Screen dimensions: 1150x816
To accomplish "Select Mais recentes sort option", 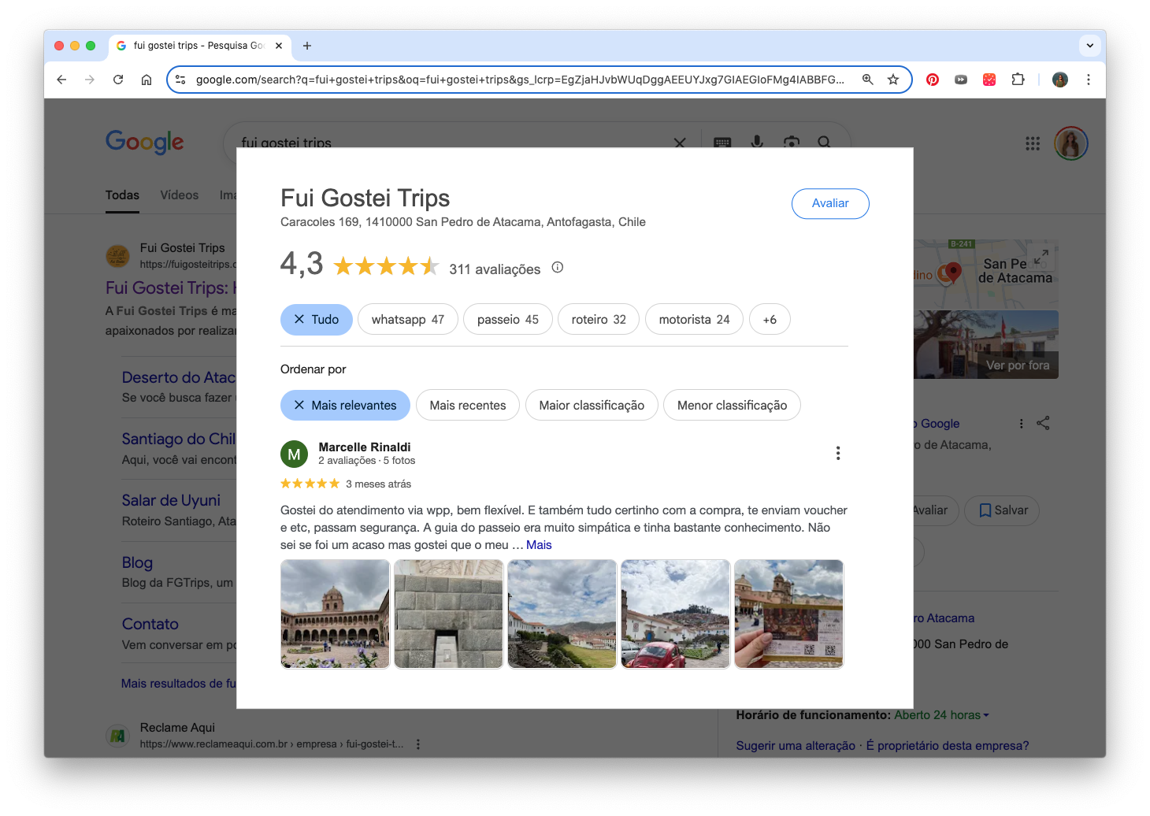I will [x=467, y=406].
